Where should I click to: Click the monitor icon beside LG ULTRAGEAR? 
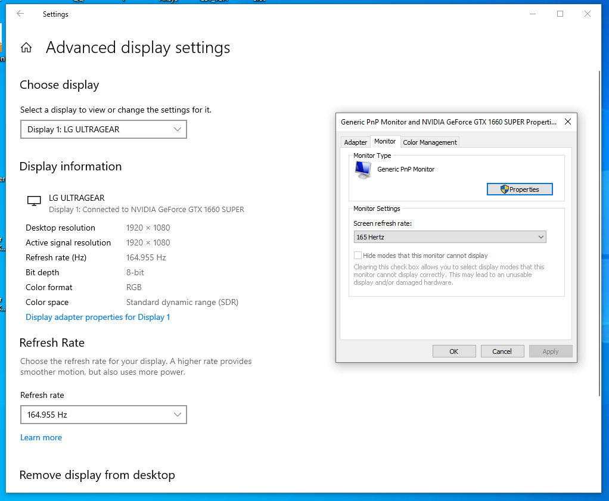[x=34, y=201]
